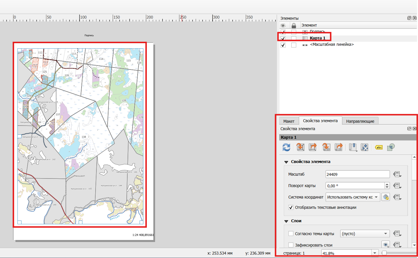Uncheck Отобразить текстовые аннотации checkbox

(x=291, y=207)
